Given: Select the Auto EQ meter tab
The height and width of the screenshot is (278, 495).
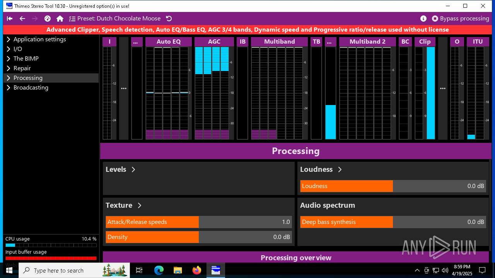Looking at the screenshot, I should (169, 42).
